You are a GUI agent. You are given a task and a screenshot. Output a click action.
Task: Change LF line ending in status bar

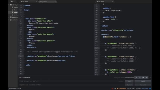coord(115,88)
